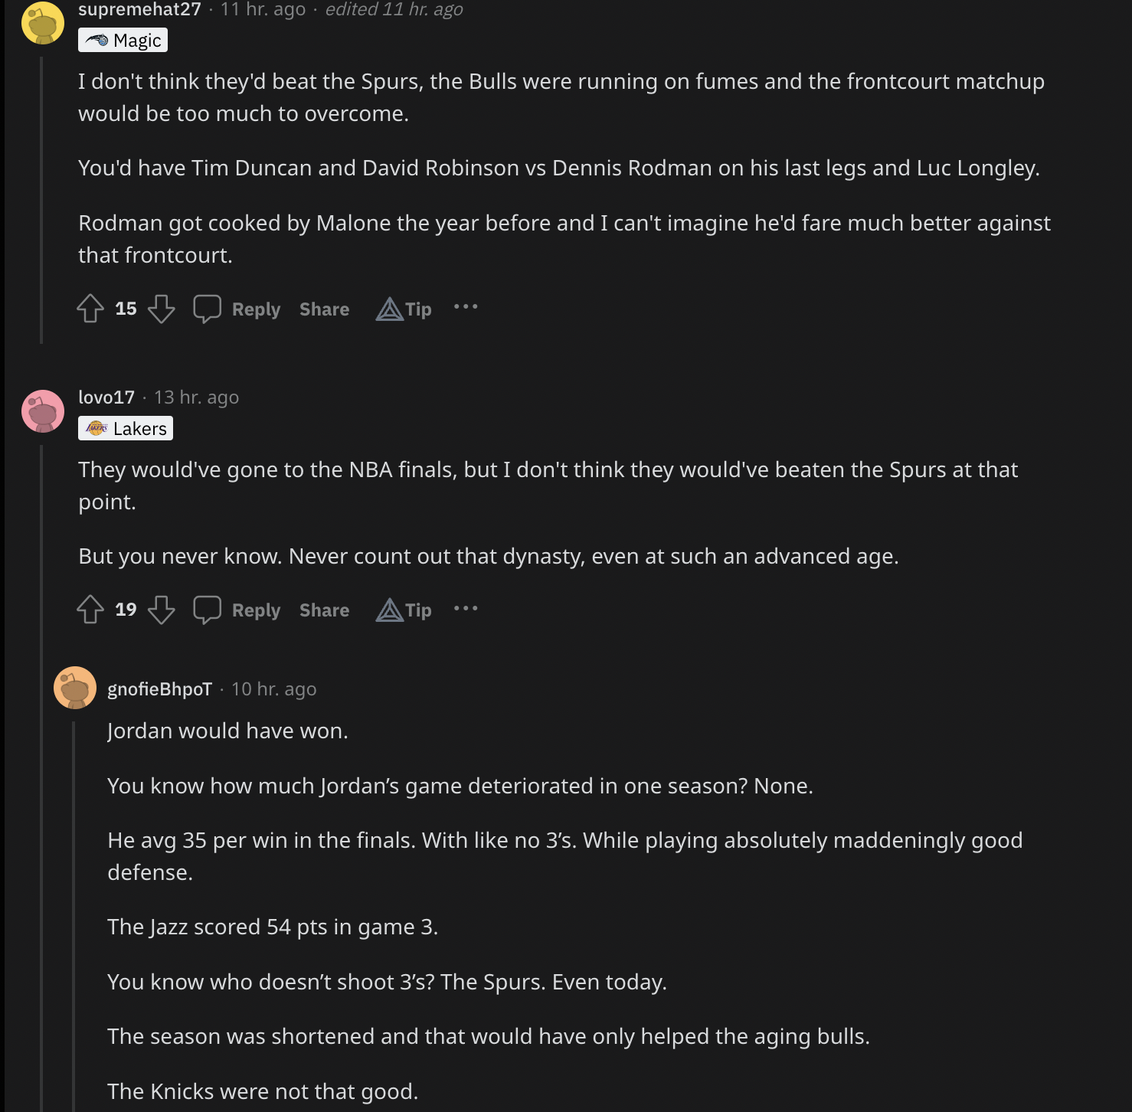Upvote lovo17's comment
Viewport: 1132px width, 1112px height.
90,610
